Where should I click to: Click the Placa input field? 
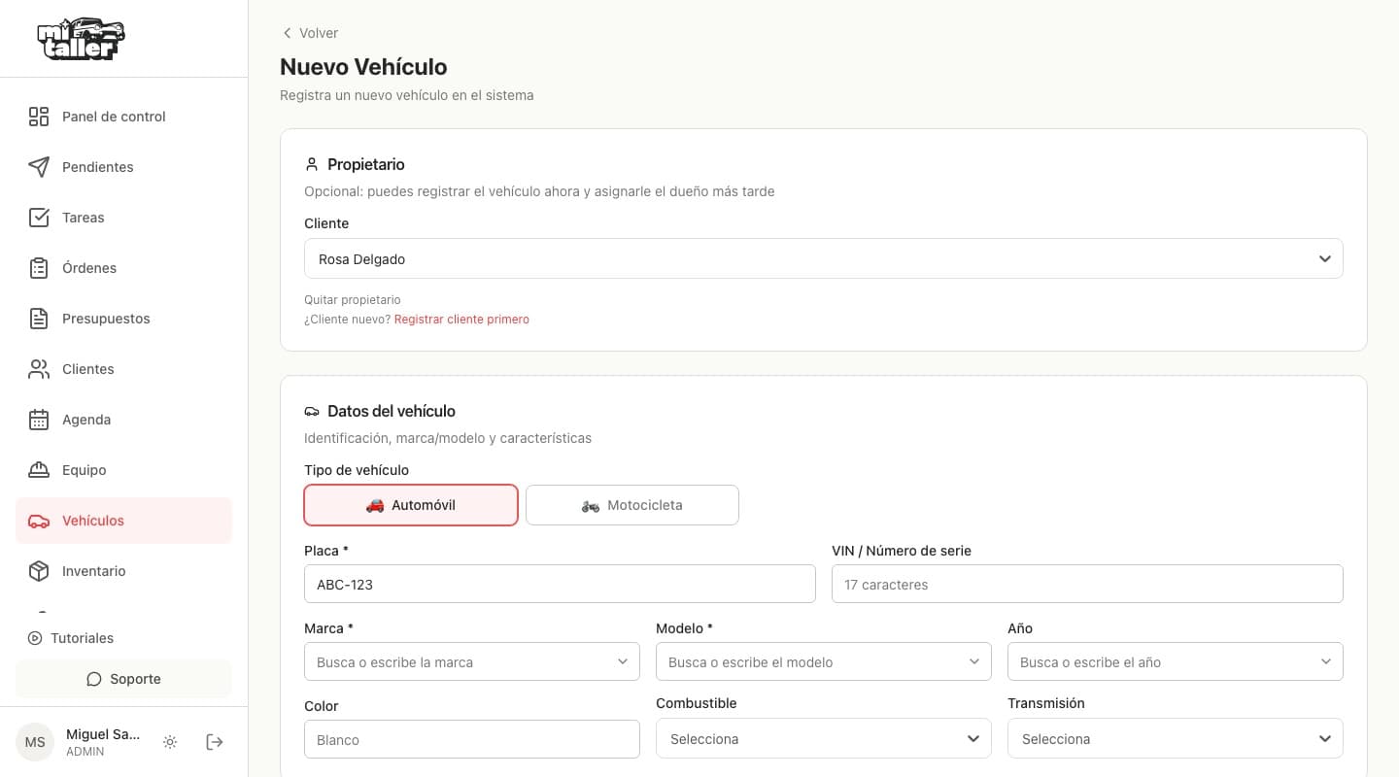(x=560, y=585)
